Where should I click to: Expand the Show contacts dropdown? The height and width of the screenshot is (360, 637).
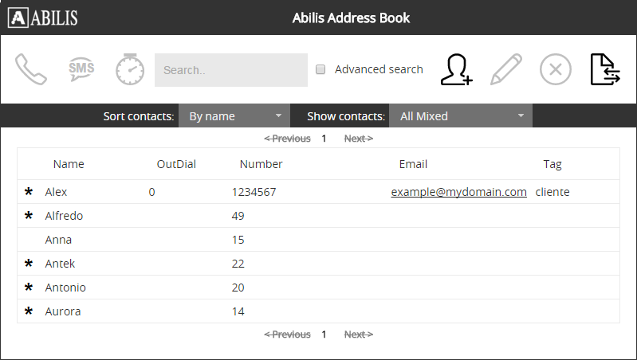pyautogui.click(x=460, y=116)
